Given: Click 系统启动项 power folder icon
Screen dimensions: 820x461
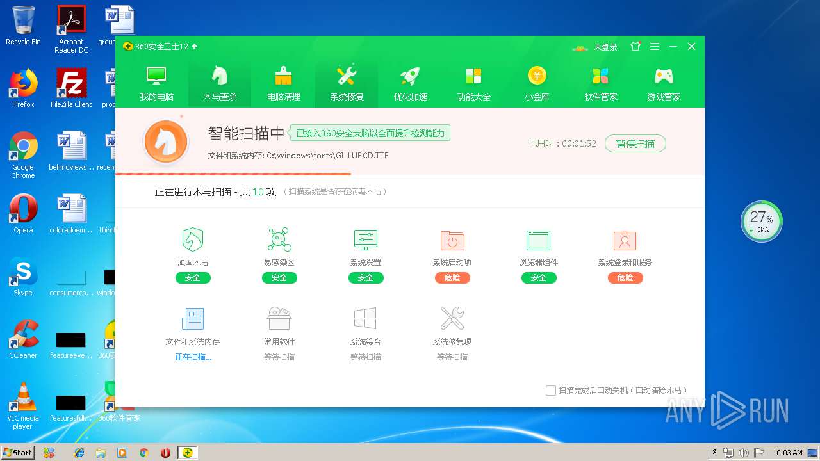Looking at the screenshot, I should [x=452, y=240].
